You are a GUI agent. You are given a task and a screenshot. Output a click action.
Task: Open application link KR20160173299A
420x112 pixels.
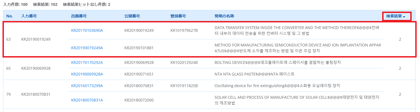pos(87,86)
